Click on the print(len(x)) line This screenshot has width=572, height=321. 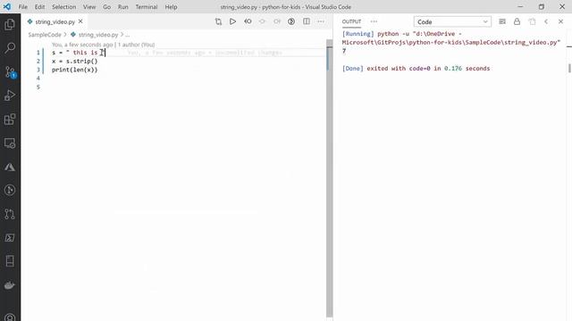(x=75, y=70)
